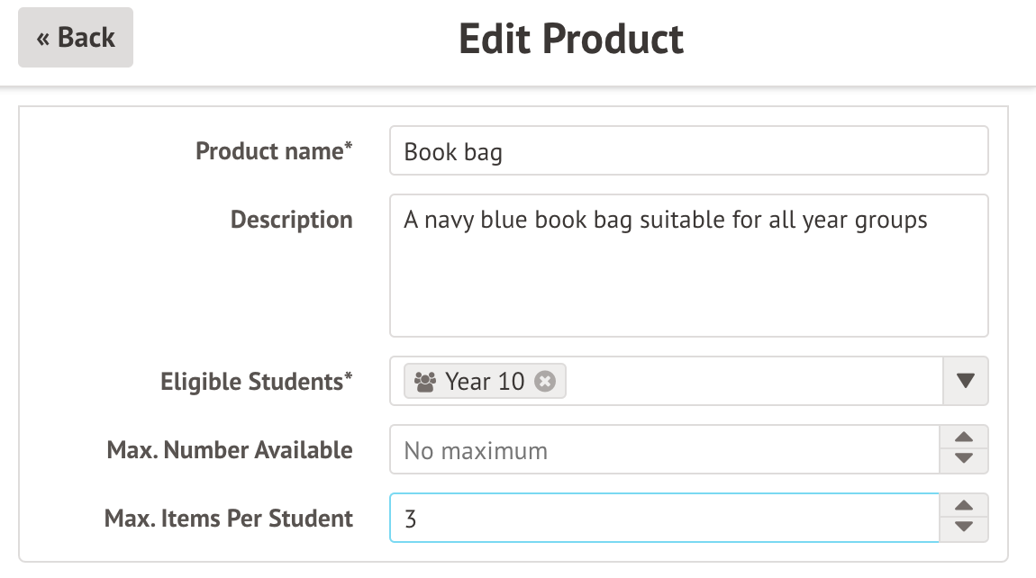Decrement Max. Items Per Student value
The height and width of the screenshot is (578, 1036).
pyautogui.click(x=964, y=528)
